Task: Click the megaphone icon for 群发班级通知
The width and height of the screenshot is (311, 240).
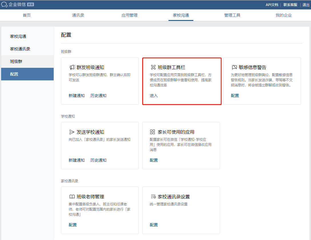Action: [72, 67]
